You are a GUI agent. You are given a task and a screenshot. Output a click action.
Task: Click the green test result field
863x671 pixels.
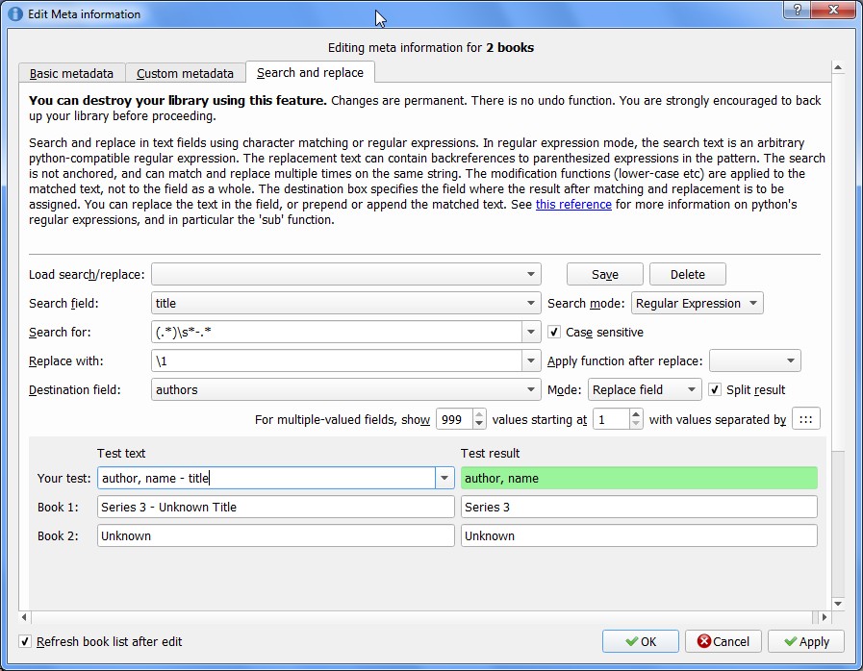point(639,478)
